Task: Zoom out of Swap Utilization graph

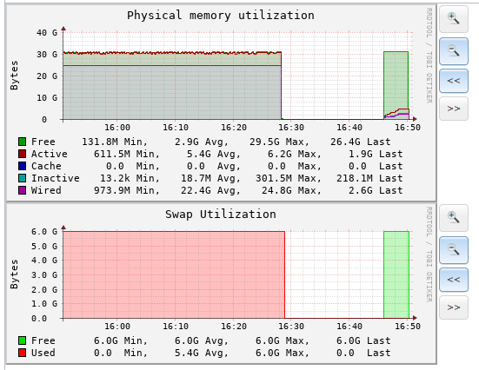Action: [x=454, y=250]
